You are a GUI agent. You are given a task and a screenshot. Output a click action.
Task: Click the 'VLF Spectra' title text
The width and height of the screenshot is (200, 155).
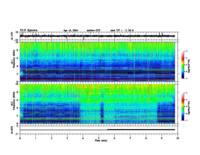pyautogui.click(x=29, y=30)
